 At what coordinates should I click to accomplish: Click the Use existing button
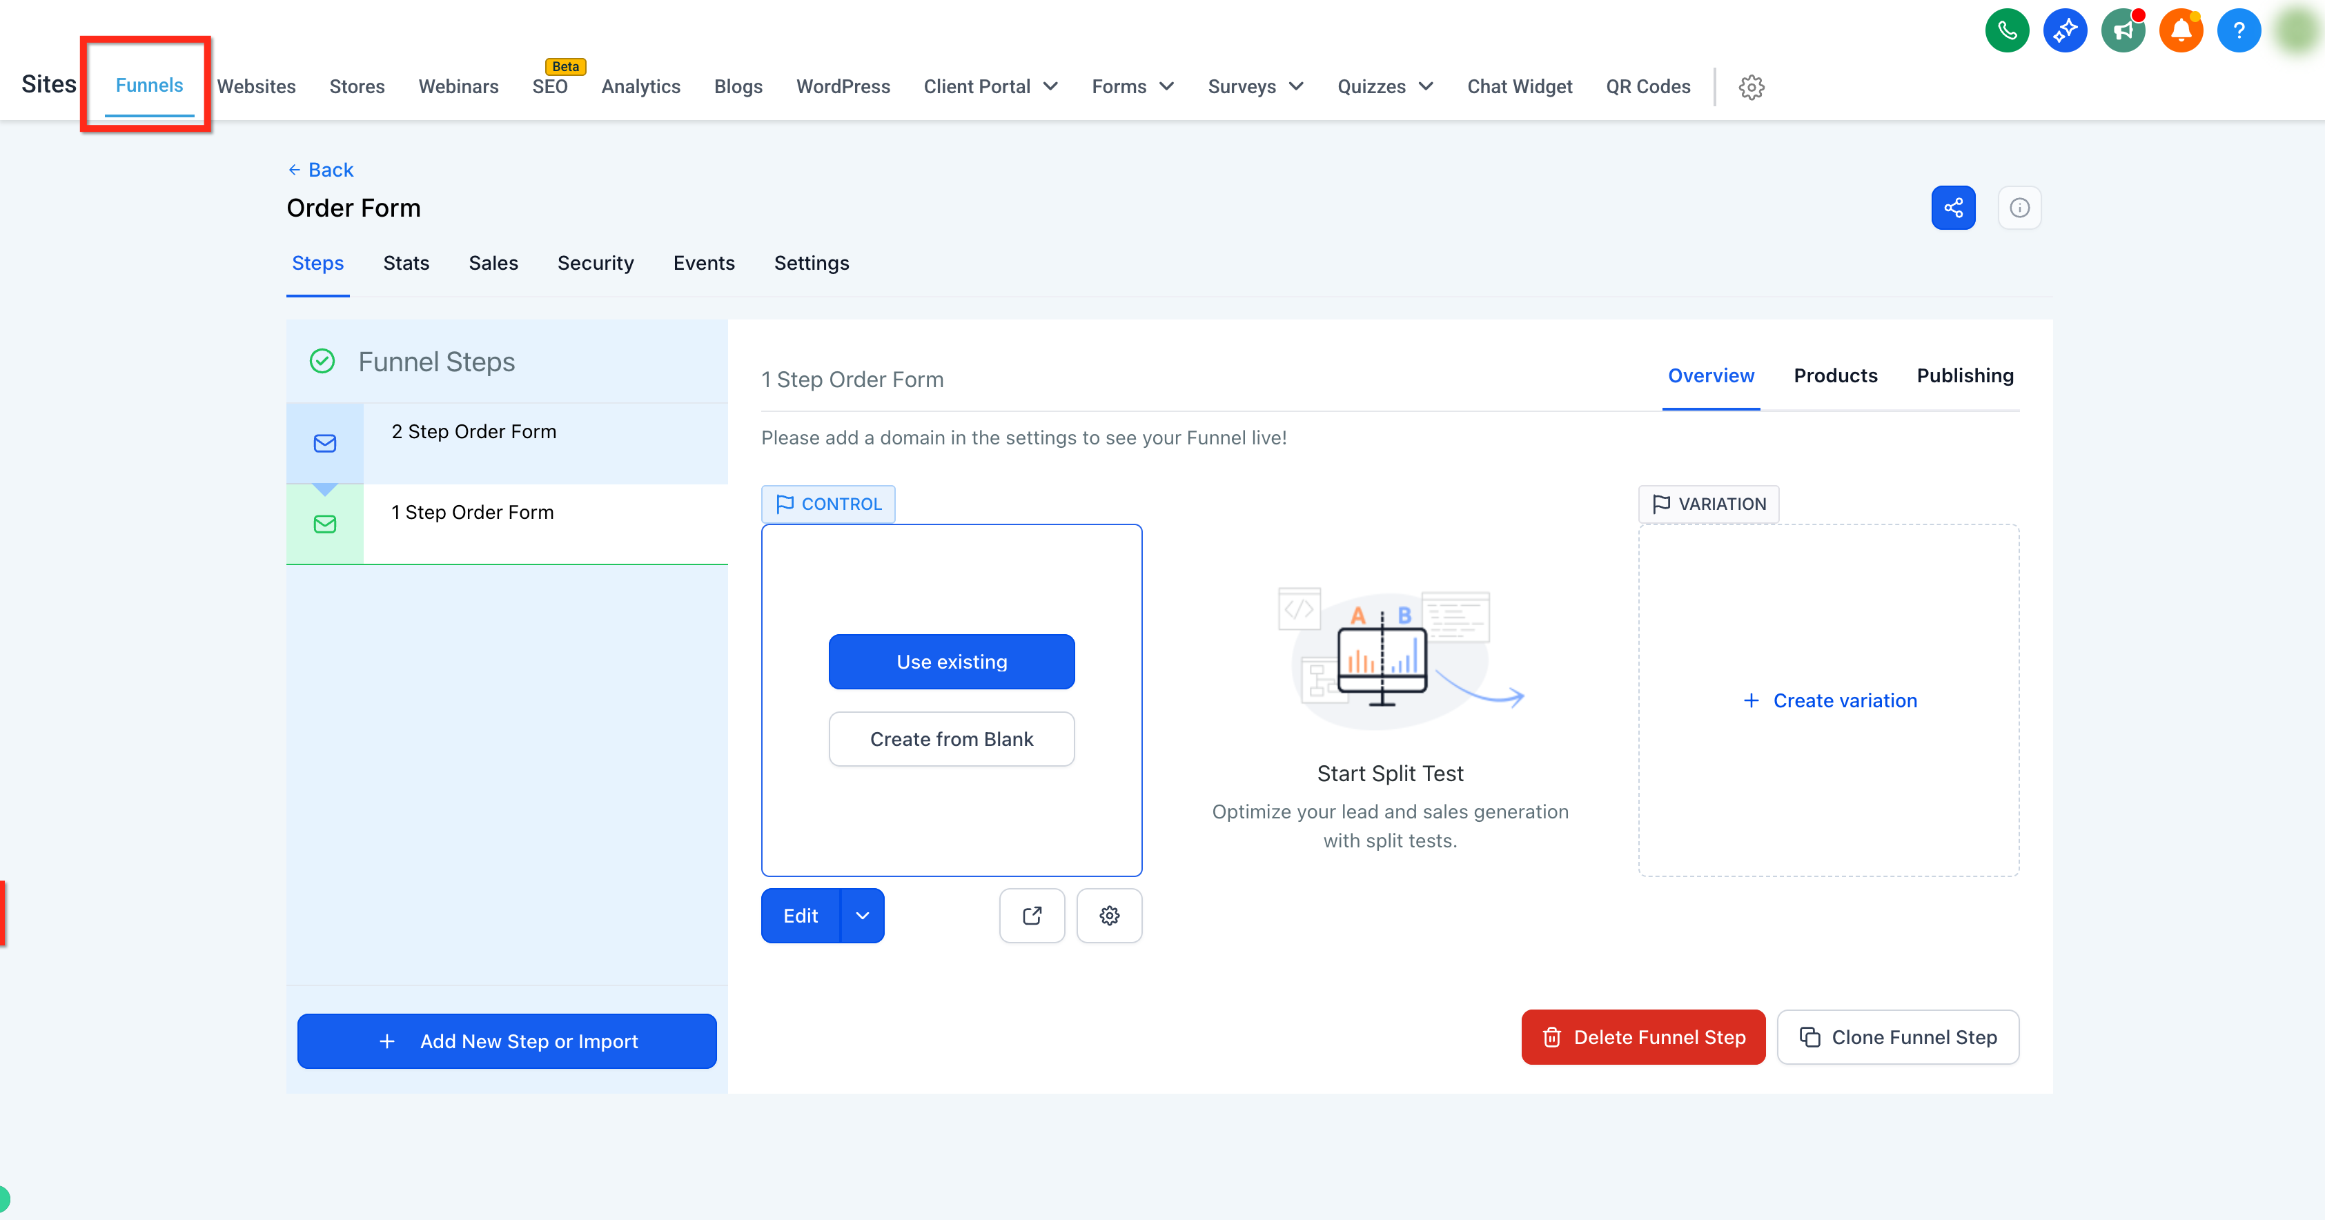click(x=951, y=662)
